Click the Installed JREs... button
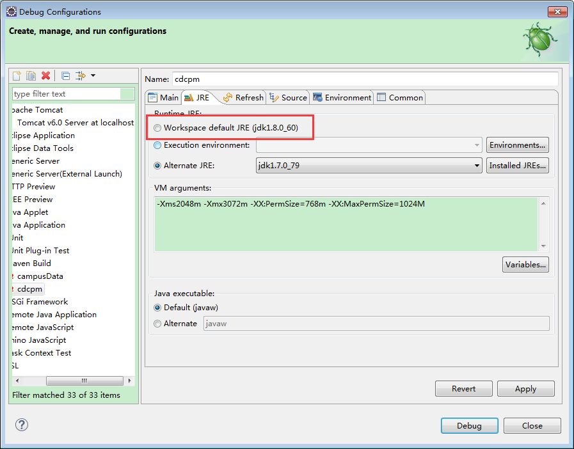The height and width of the screenshot is (449, 574). tap(518, 165)
